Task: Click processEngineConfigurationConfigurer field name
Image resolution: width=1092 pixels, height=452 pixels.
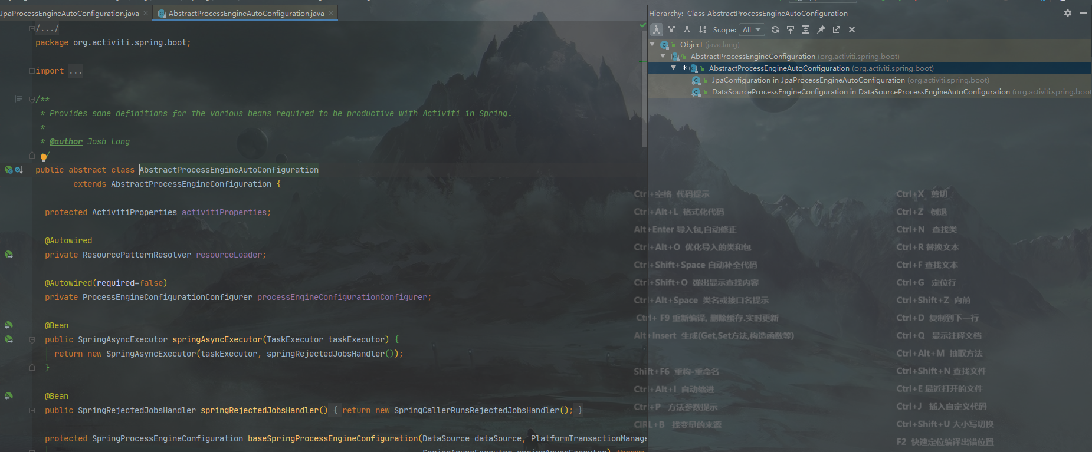Action: (x=342, y=297)
